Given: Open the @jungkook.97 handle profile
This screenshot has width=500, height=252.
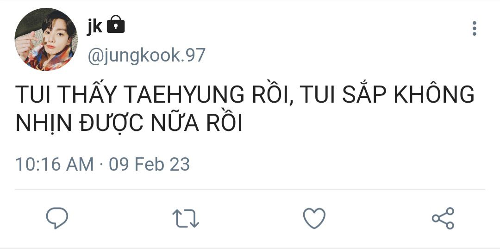Looking at the screenshot, I should (x=146, y=55).
